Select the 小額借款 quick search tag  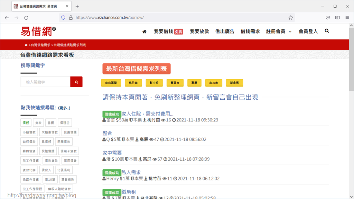pos(29,132)
